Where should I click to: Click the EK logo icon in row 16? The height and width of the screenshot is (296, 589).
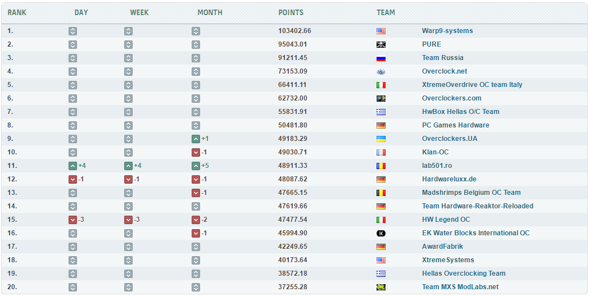[380, 233]
